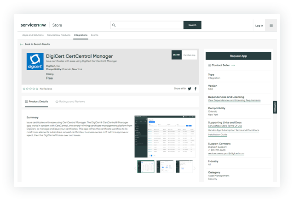Share the app on Facebook
Viewport: 294px width, 201px height.
tap(195, 89)
